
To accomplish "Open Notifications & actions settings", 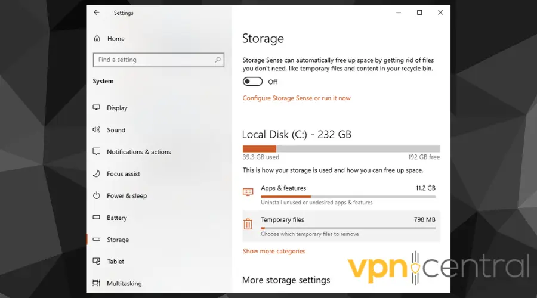I will coord(138,152).
